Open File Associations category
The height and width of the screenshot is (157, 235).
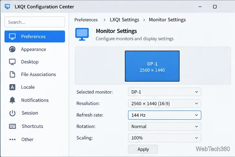pyautogui.click(x=35, y=74)
